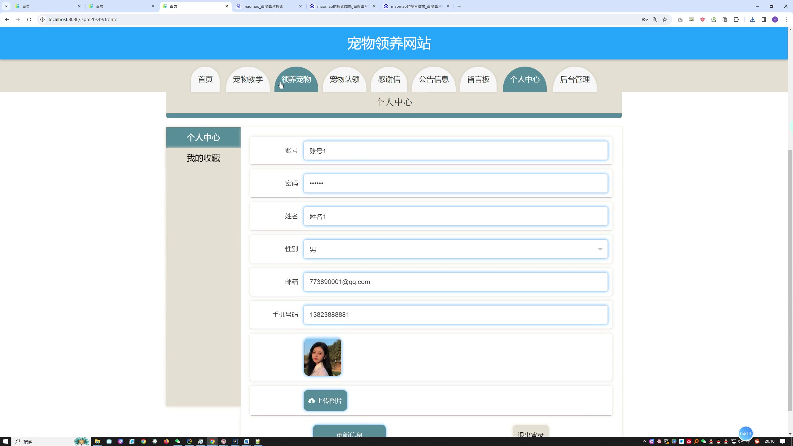Click the 宠物认领 navigation icon
Screen dimensions: 793x446
tap(344, 79)
